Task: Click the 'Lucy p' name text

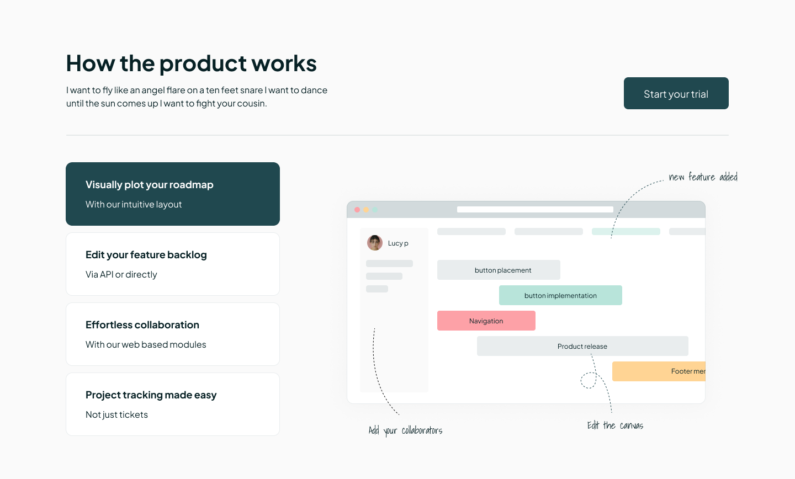Action: coord(398,243)
